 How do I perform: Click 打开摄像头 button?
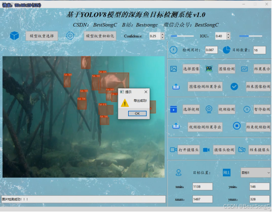pyautogui.click(x=189, y=150)
